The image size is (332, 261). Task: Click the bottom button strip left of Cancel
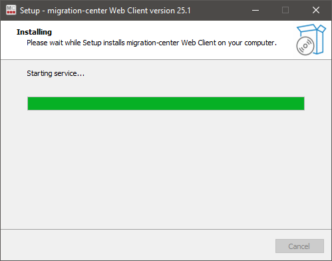click(x=138, y=245)
